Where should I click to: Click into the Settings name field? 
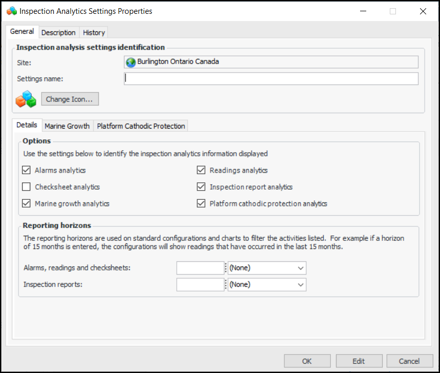[271, 78]
